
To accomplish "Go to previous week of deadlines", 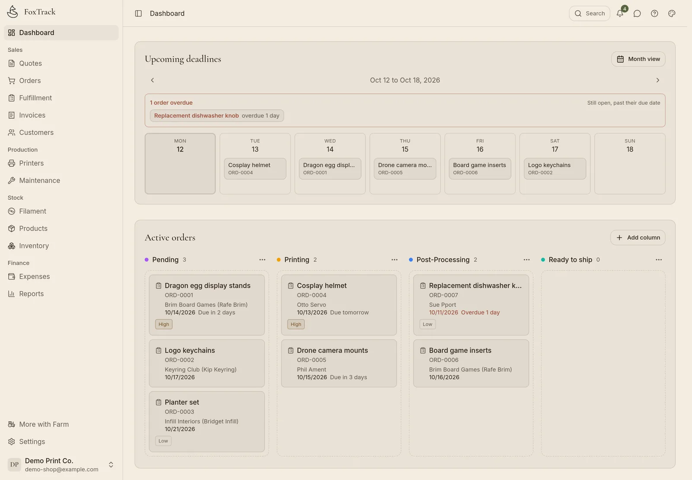I will point(152,80).
